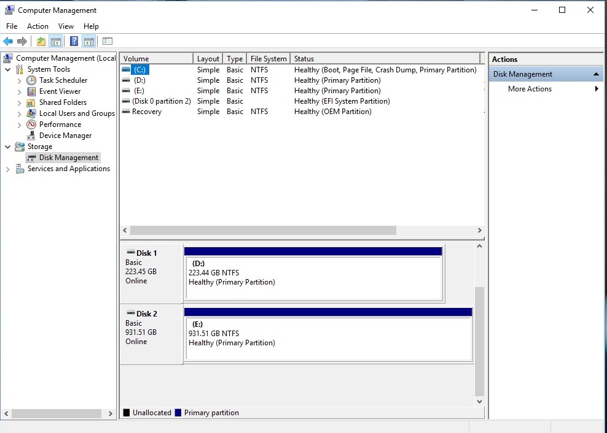The height and width of the screenshot is (433, 607).
Task: Click the (C:) volume drive icon
Action: [x=126, y=69]
